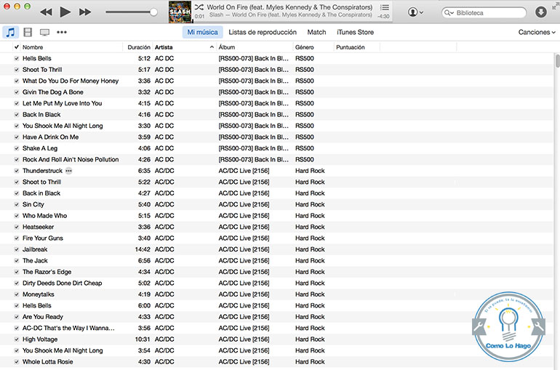Click RS500 genre of Shake A Leg
Image resolution: width=560 pixels, height=370 pixels.
[x=305, y=148]
